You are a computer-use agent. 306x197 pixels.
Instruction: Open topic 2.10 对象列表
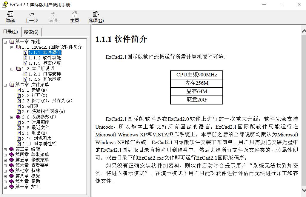point(37,138)
